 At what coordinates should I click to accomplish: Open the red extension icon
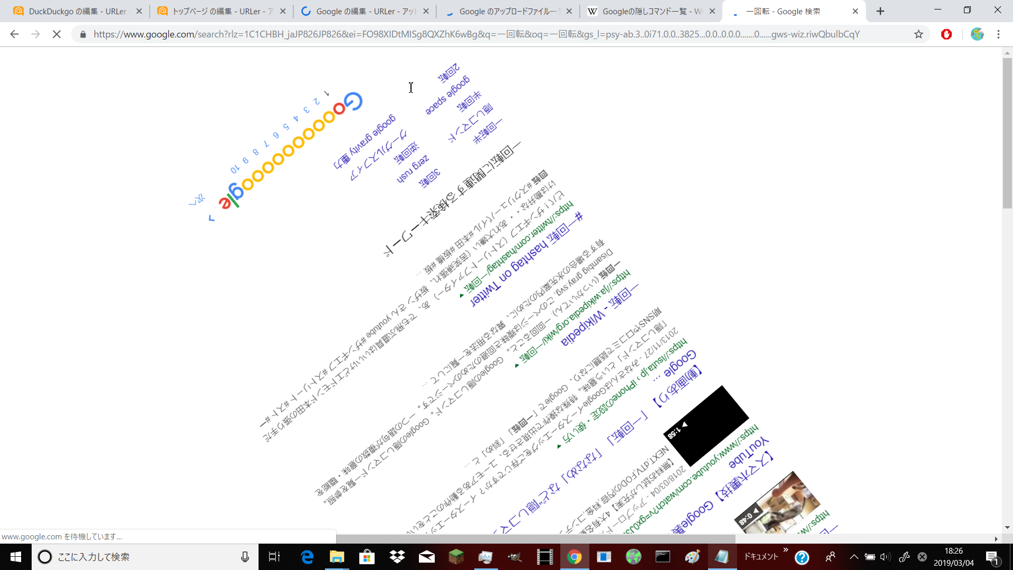click(947, 34)
